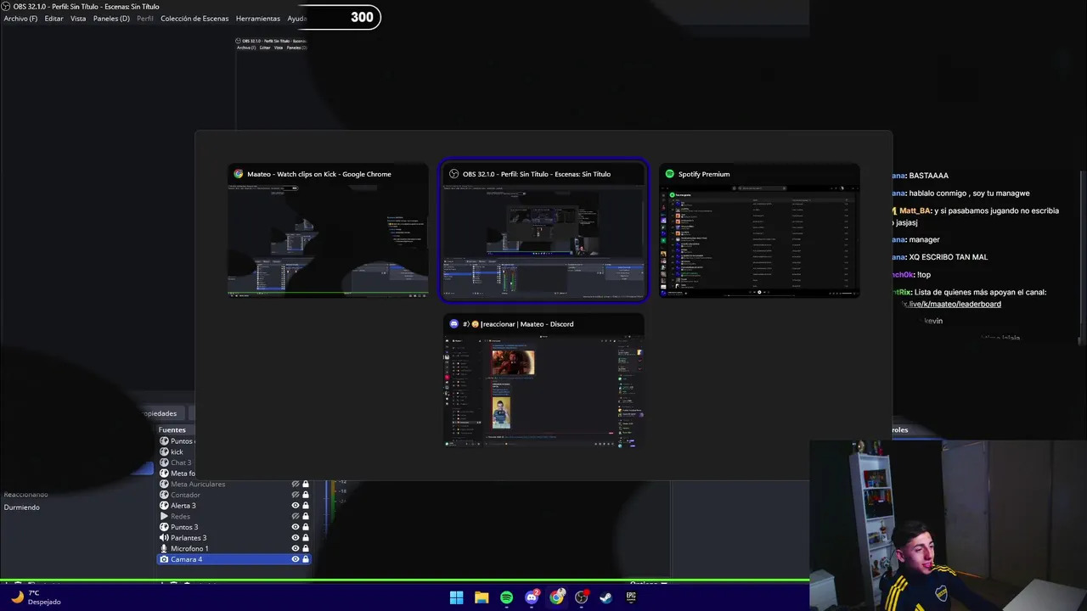Select the OBS 32.1.0 window thumbnail
1087x611 pixels.
pos(543,231)
